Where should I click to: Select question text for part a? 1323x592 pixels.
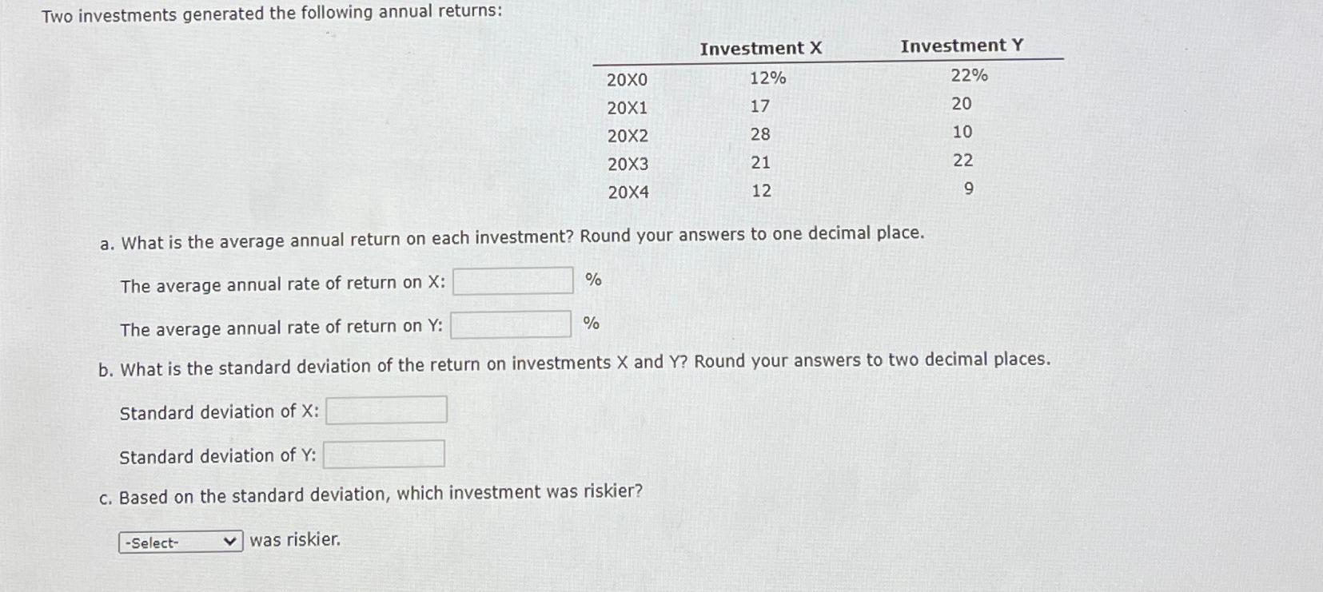click(512, 235)
